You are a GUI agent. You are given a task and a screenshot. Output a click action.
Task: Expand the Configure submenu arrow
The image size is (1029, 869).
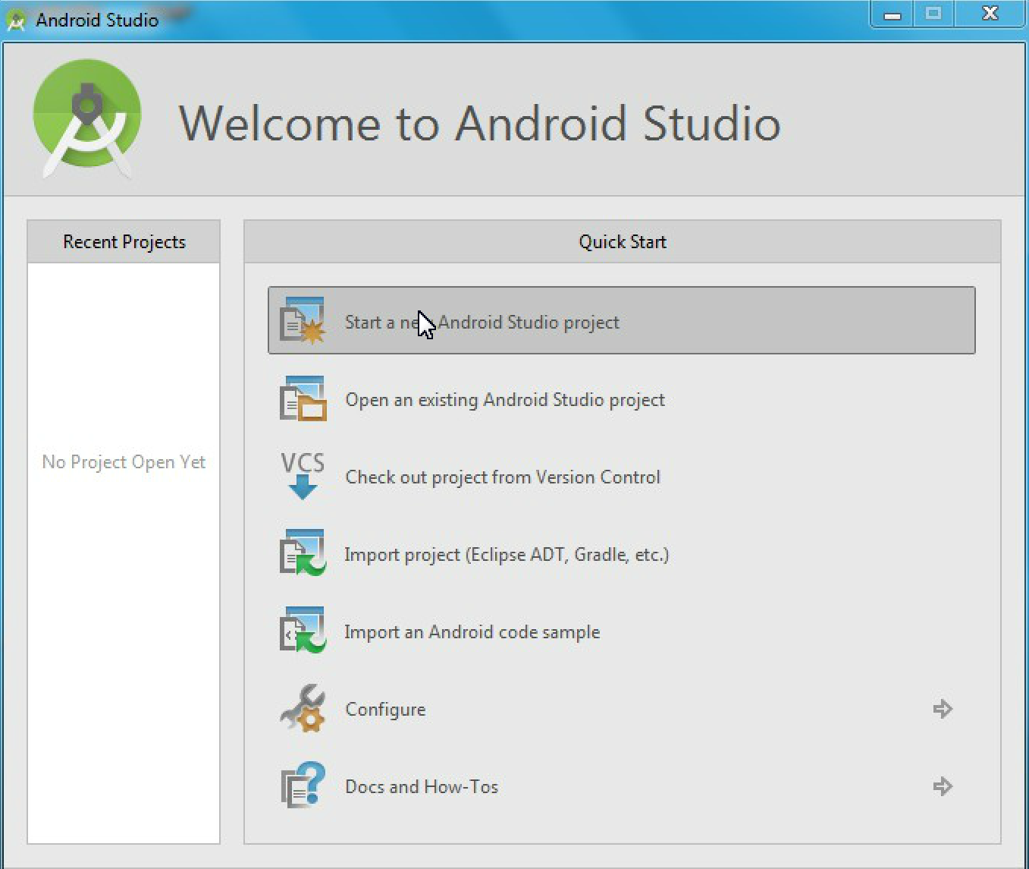[943, 709]
